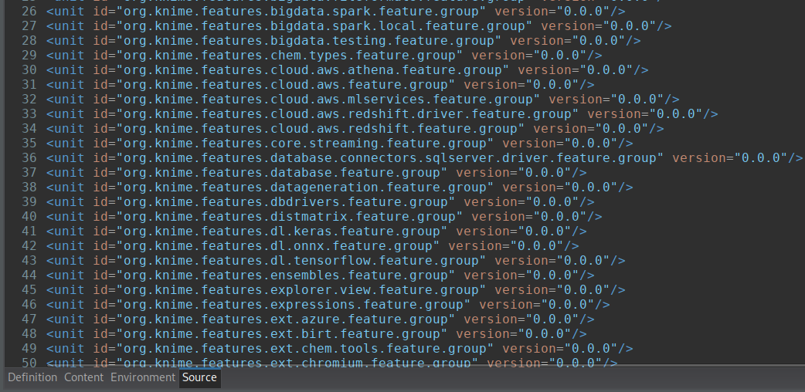Viewport: 805px width, 392px height.
Task: Click the bigdata.testing feature group id
Action: [x=309, y=40]
